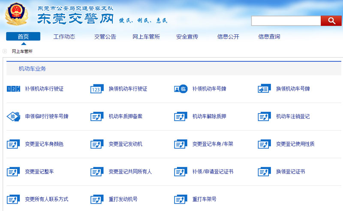Click the 机动车质押备案 icon
Screen dimensions: 343x211
[x=97, y=116]
